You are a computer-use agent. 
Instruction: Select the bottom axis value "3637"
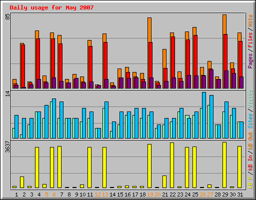(x=7, y=147)
